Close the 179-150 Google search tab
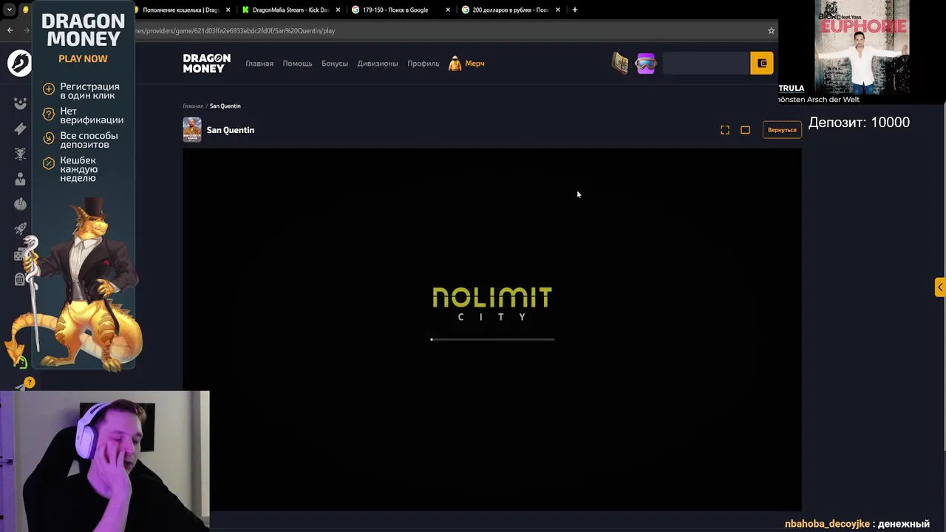 click(448, 10)
